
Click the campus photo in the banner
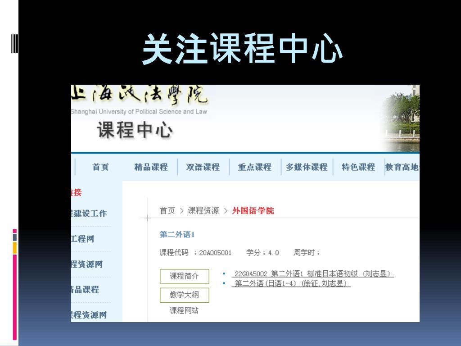(400, 118)
